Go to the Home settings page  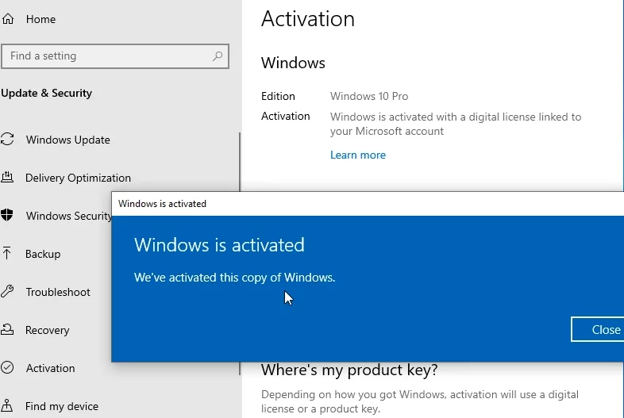tap(40, 19)
